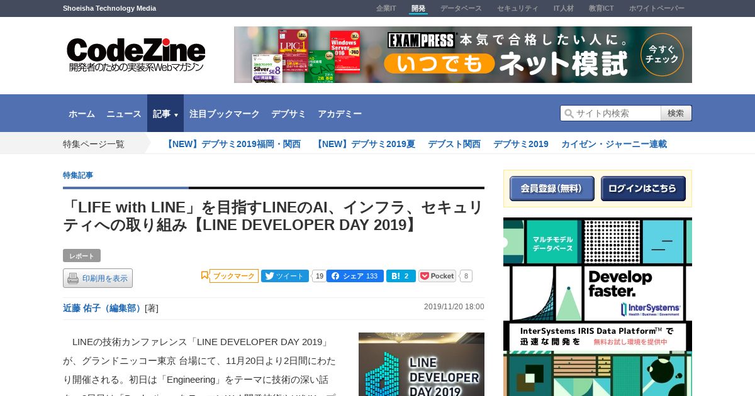Switch to IT人材 top tab
The width and height of the screenshot is (755, 396).
click(564, 8)
